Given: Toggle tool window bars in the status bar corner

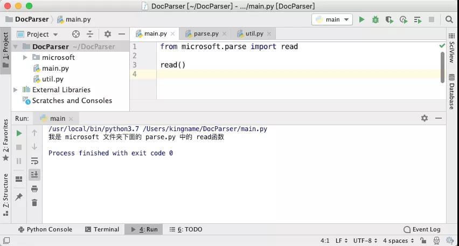Looking at the screenshot, I should click(x=6, y=241).
